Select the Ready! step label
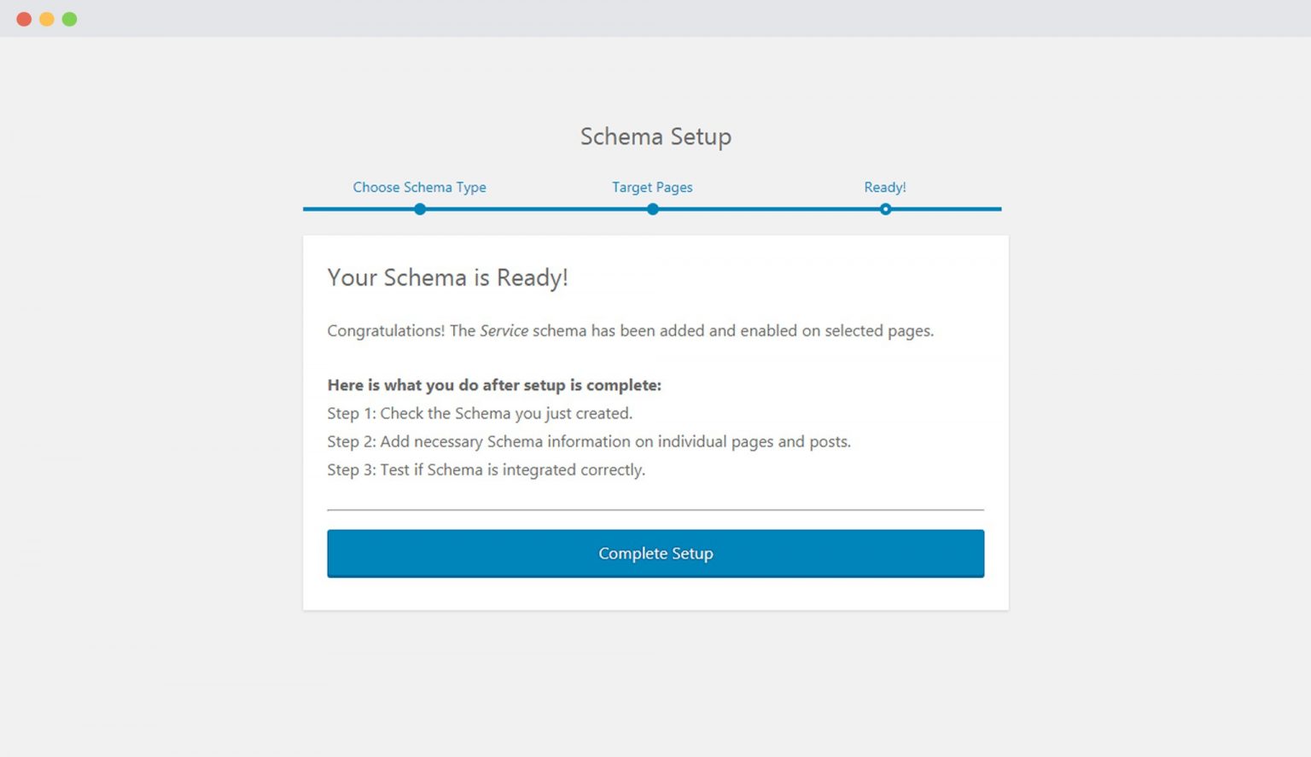 (x=885, y=187)
